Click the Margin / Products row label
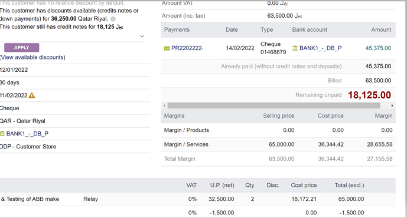 point(186,130)
